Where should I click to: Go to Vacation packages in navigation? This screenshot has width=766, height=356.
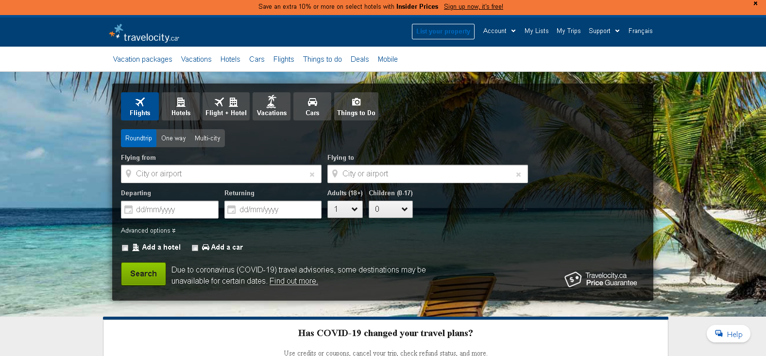pyautogui.click(x=142, y=59)
